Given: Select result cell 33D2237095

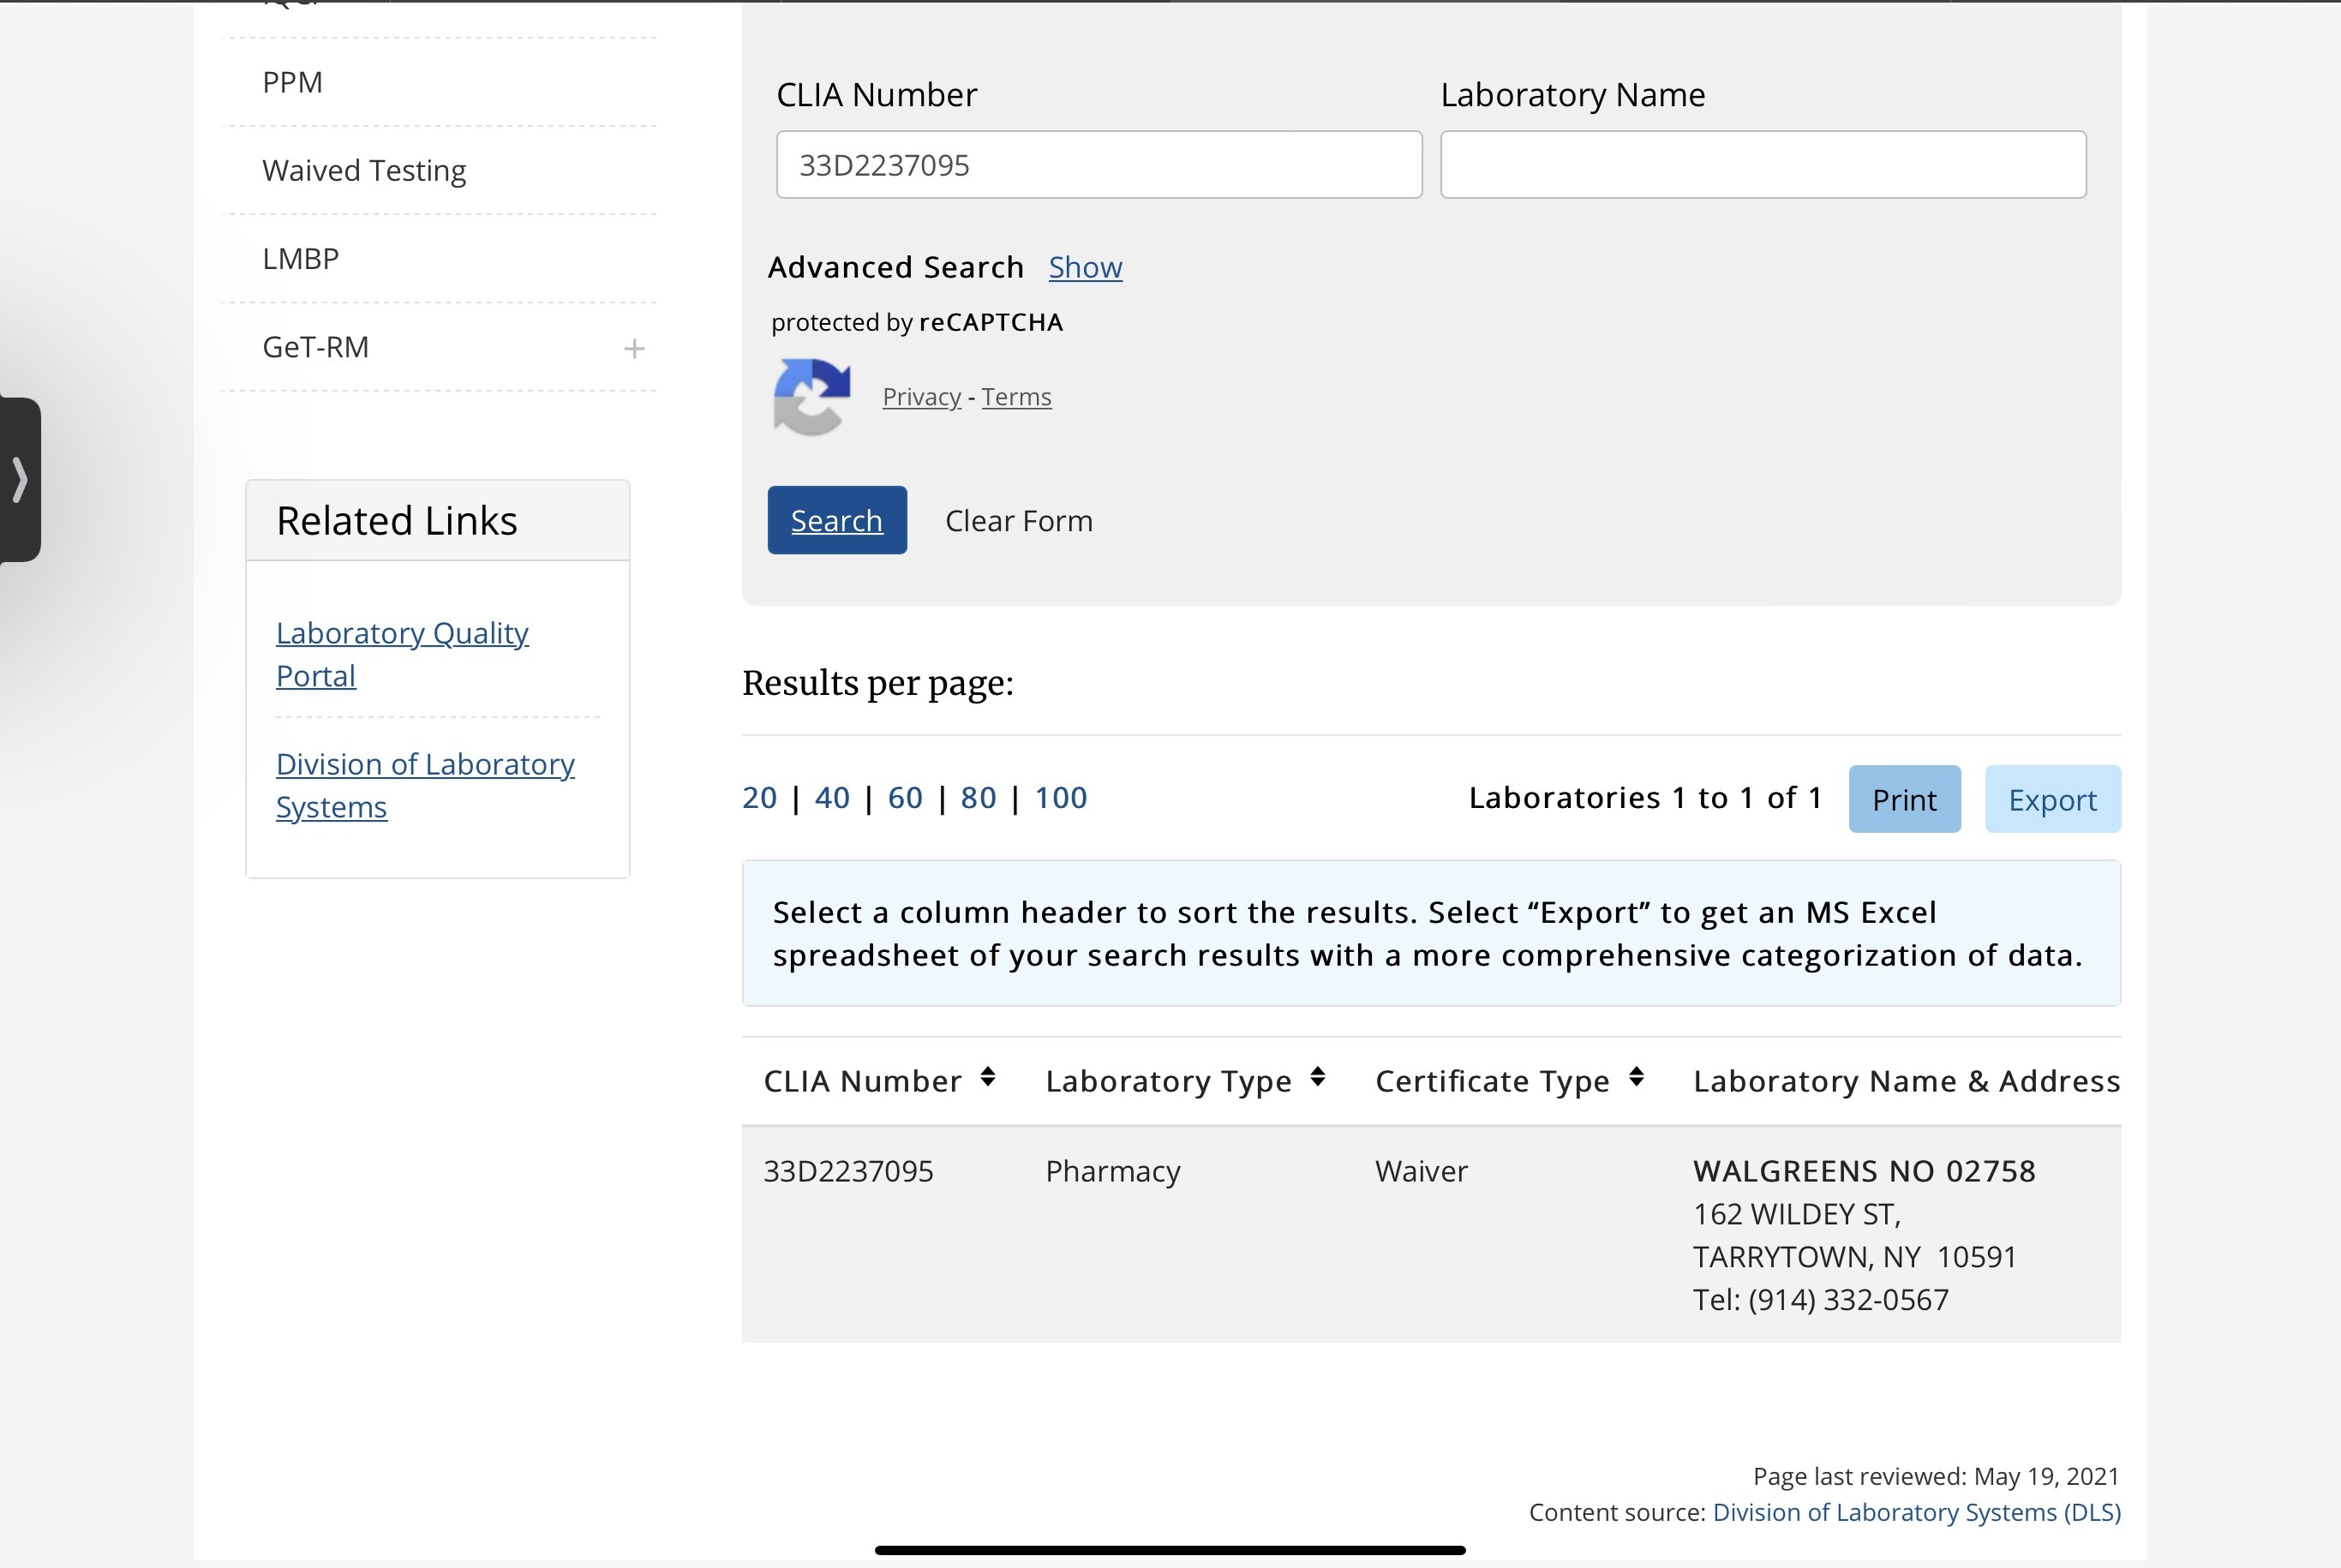Looking at the screenshot, I should tap(848, 1171).
